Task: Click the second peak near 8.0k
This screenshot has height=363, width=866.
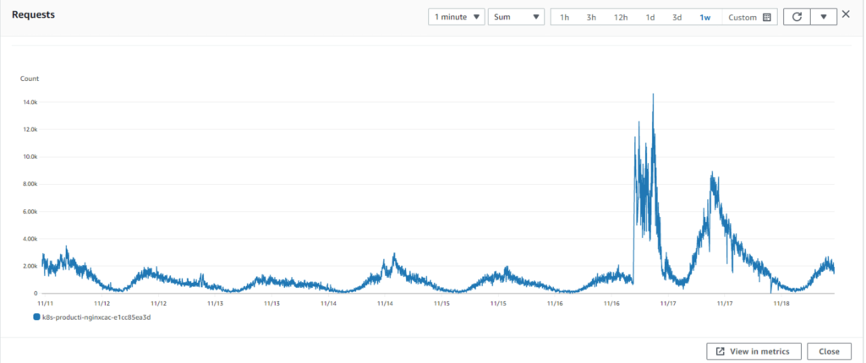Action: point(713,174)
